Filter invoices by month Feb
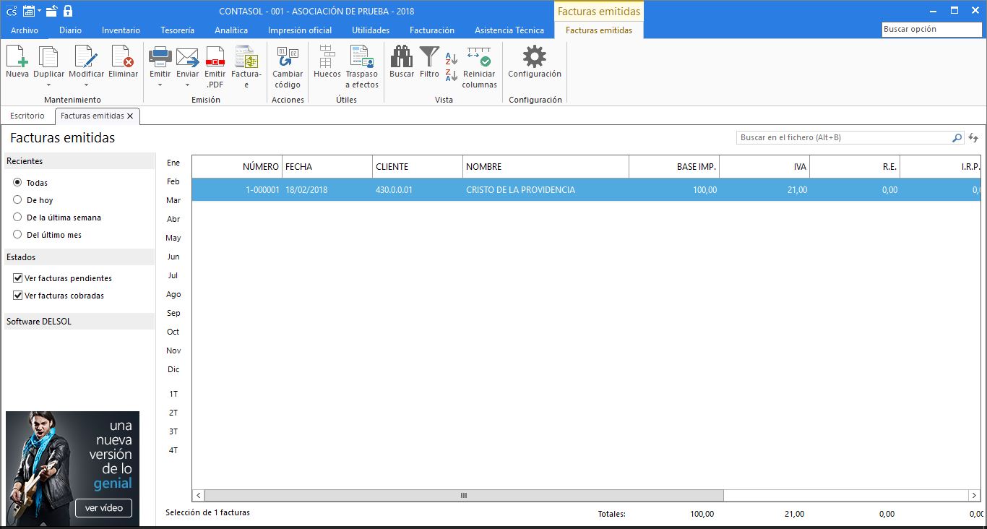 (x=173, y=181)
